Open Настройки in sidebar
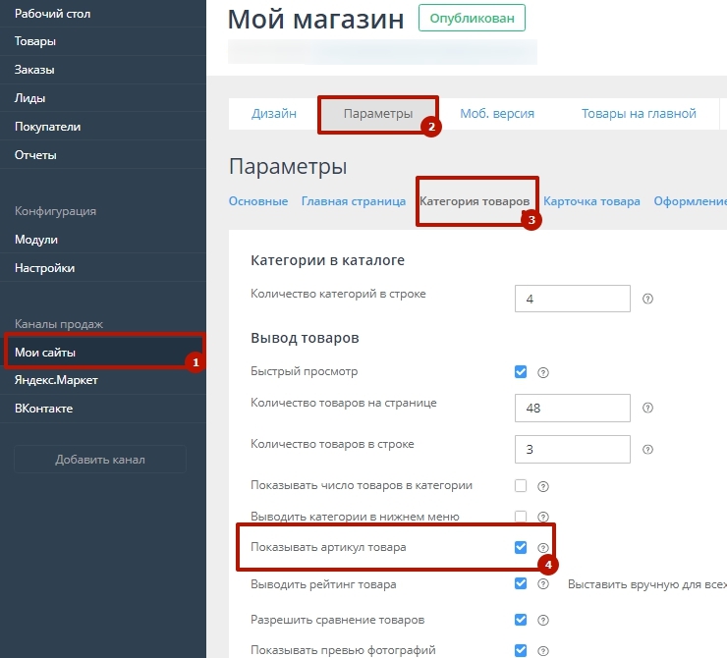The image size is (727, 658). (103, 268)
